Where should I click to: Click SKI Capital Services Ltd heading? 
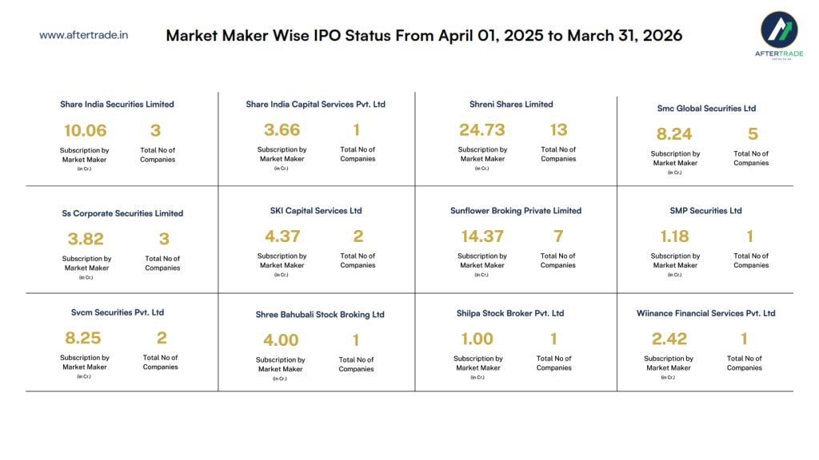pyautogui.click(x=316, y=211)
